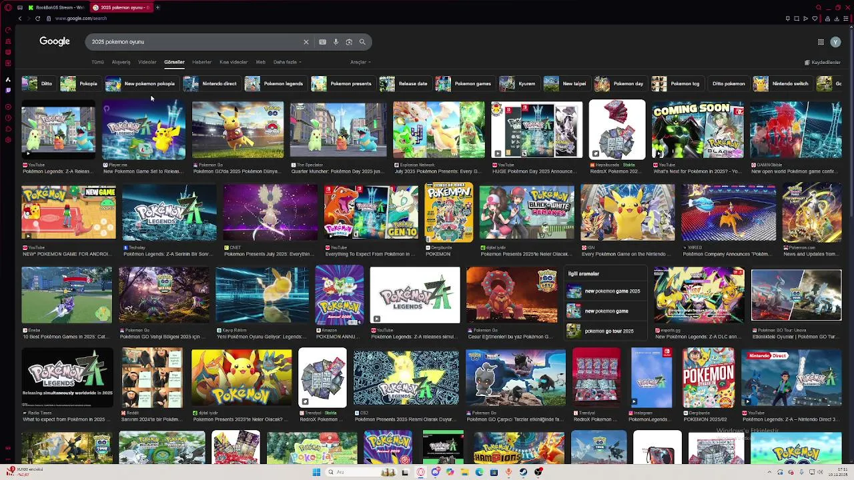Open the HUGE Pokemon Day 2025 Announce thumbnail
854x480 pixels.
537,130
